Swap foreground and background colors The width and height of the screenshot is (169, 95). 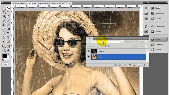point(8,54)
